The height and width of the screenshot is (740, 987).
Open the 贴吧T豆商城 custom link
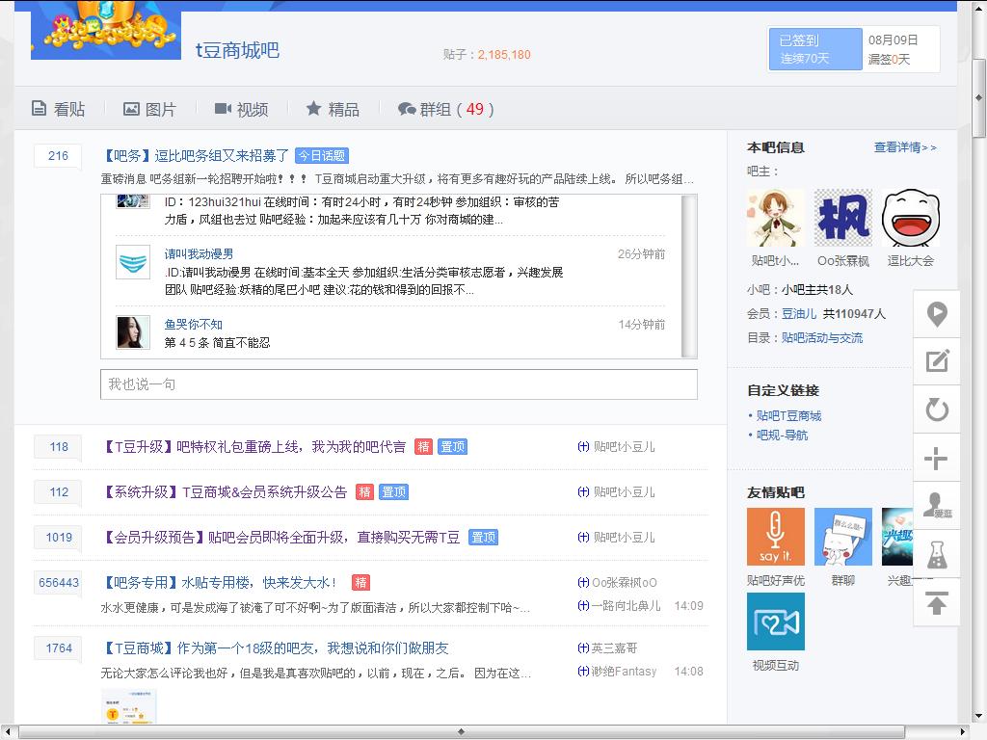point(788,416)
